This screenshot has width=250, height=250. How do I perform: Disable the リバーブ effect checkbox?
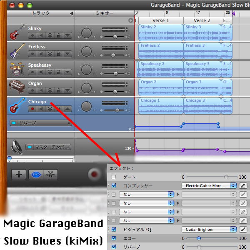(114, 247)
